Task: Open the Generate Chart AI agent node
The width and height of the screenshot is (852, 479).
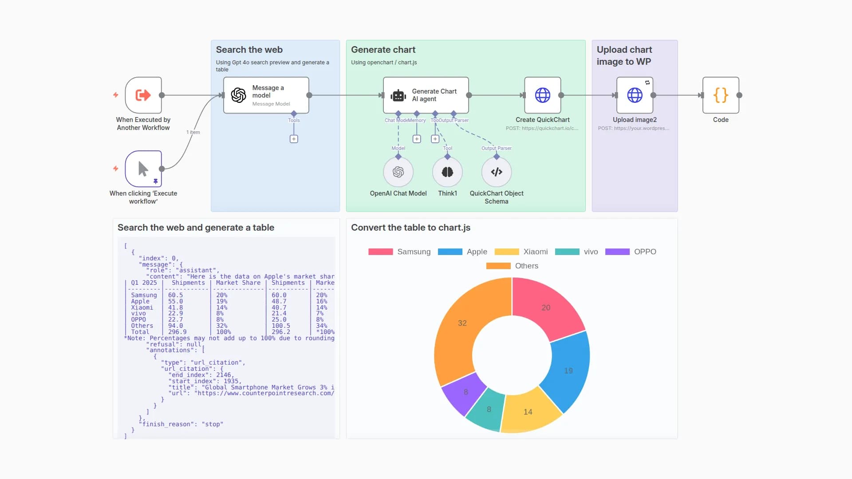Action: tap(426, 95)
